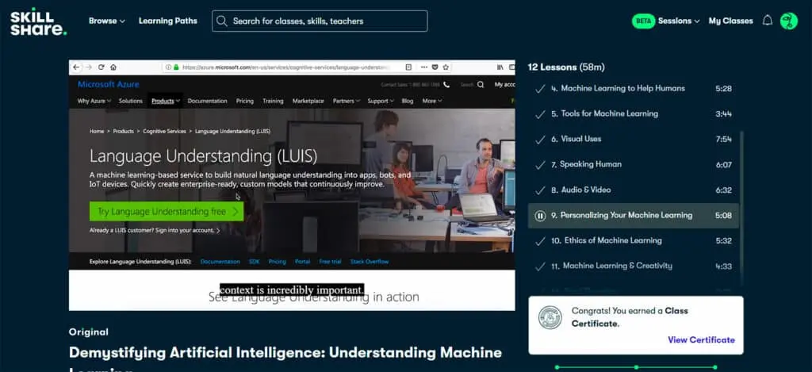
Task: Select lesson 5 Tools for Machine Learning
Action: click(634, 114)
